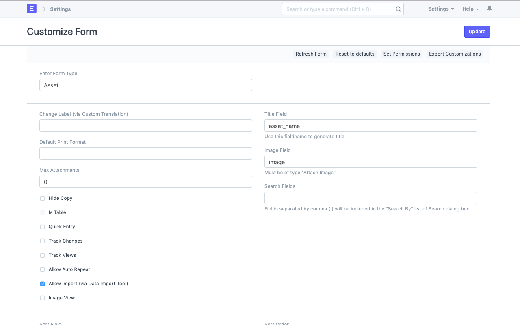Open the ERPNext home logo icon
The height and width of the screenshot is (325, 520).
(32, 9)
